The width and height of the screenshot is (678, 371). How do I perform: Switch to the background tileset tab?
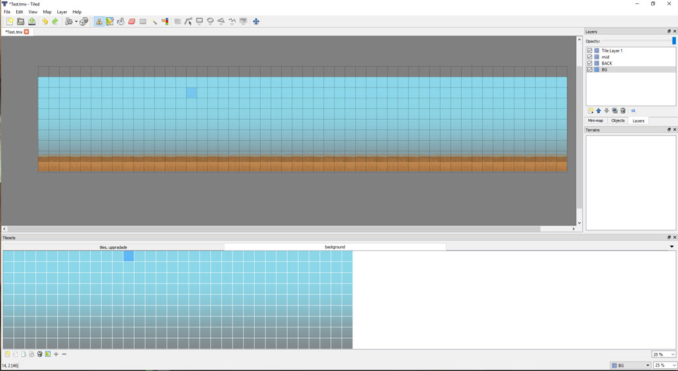334,247
